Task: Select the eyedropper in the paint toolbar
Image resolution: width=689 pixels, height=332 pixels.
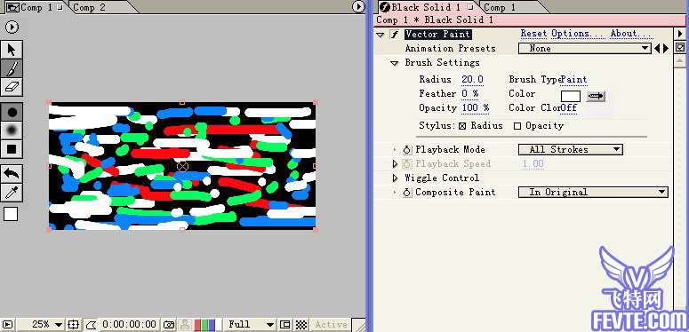Action: 12,192
